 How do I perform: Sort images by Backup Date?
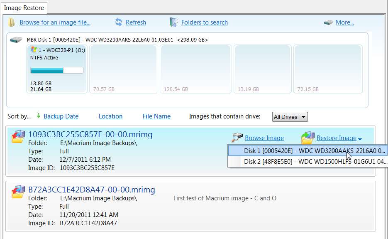[x=61, y=116]
